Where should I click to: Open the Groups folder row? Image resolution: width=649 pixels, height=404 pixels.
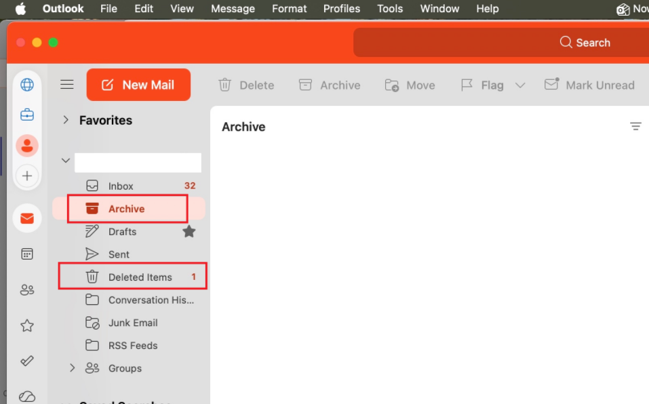[129, 368]
